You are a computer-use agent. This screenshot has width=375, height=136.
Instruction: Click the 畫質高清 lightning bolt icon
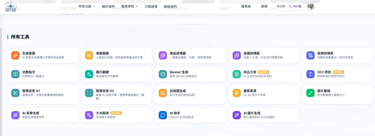[x=237, y=93]
